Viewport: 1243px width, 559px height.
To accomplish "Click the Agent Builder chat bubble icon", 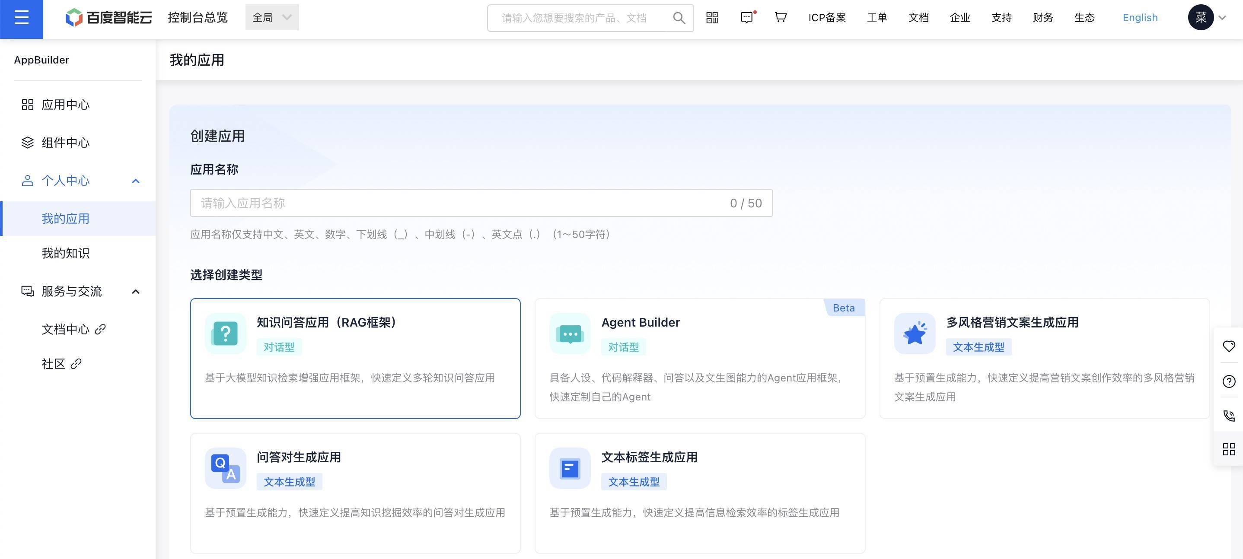I will 570,333.
